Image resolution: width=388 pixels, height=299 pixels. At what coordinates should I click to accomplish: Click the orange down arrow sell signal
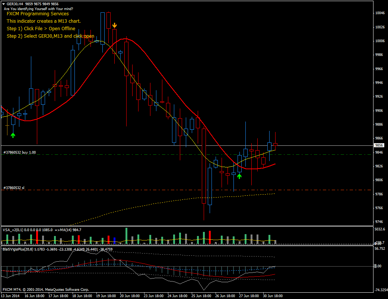tap(115, 25)
